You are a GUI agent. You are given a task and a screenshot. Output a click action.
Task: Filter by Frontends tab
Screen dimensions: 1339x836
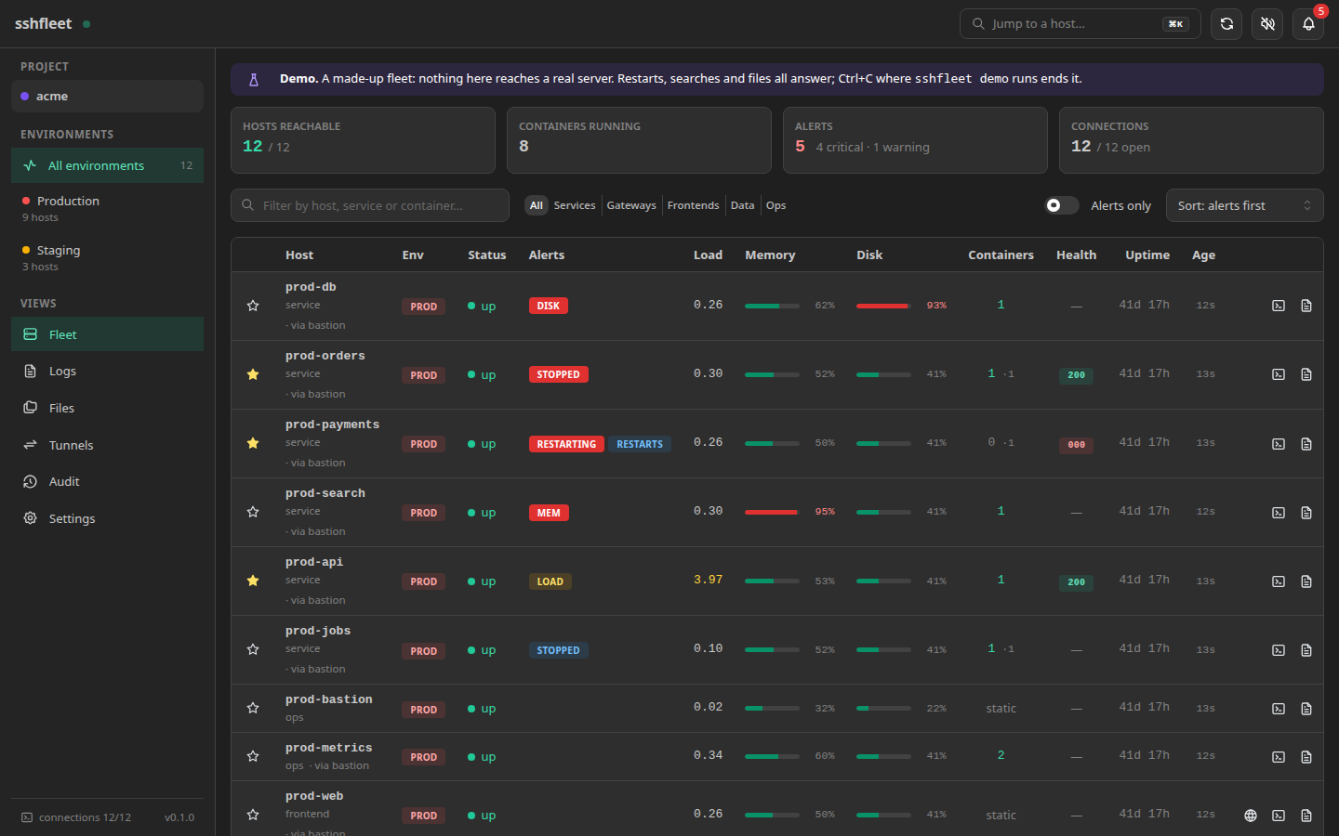click(x=694, y=205)
